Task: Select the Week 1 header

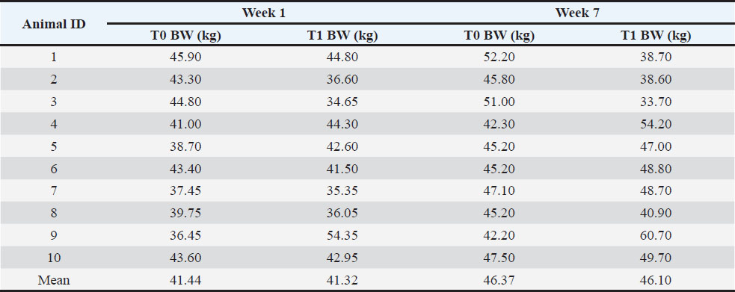Action: (264, 13)
